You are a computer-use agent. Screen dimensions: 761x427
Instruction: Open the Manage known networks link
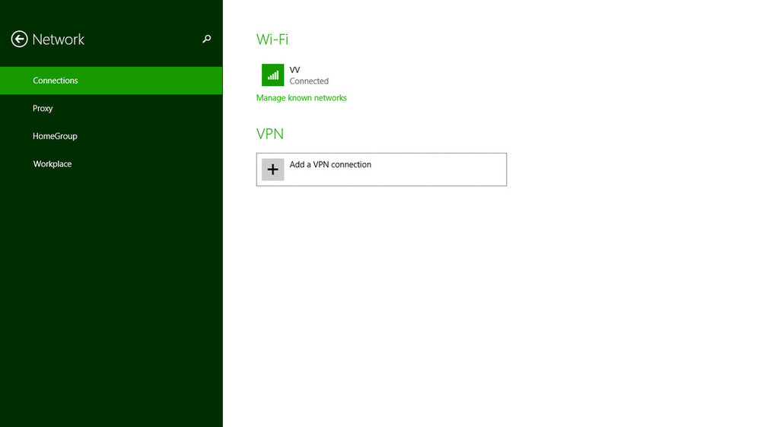pyautogui.click(x=301, y=98)
